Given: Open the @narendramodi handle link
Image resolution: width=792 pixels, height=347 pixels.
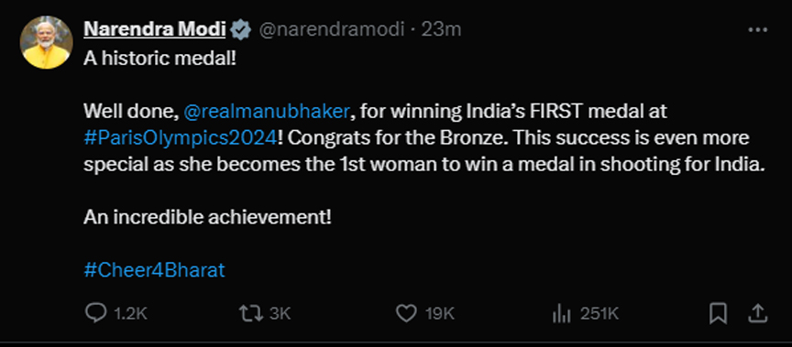Looking at the screenshot, I should (x=332, y=30).
